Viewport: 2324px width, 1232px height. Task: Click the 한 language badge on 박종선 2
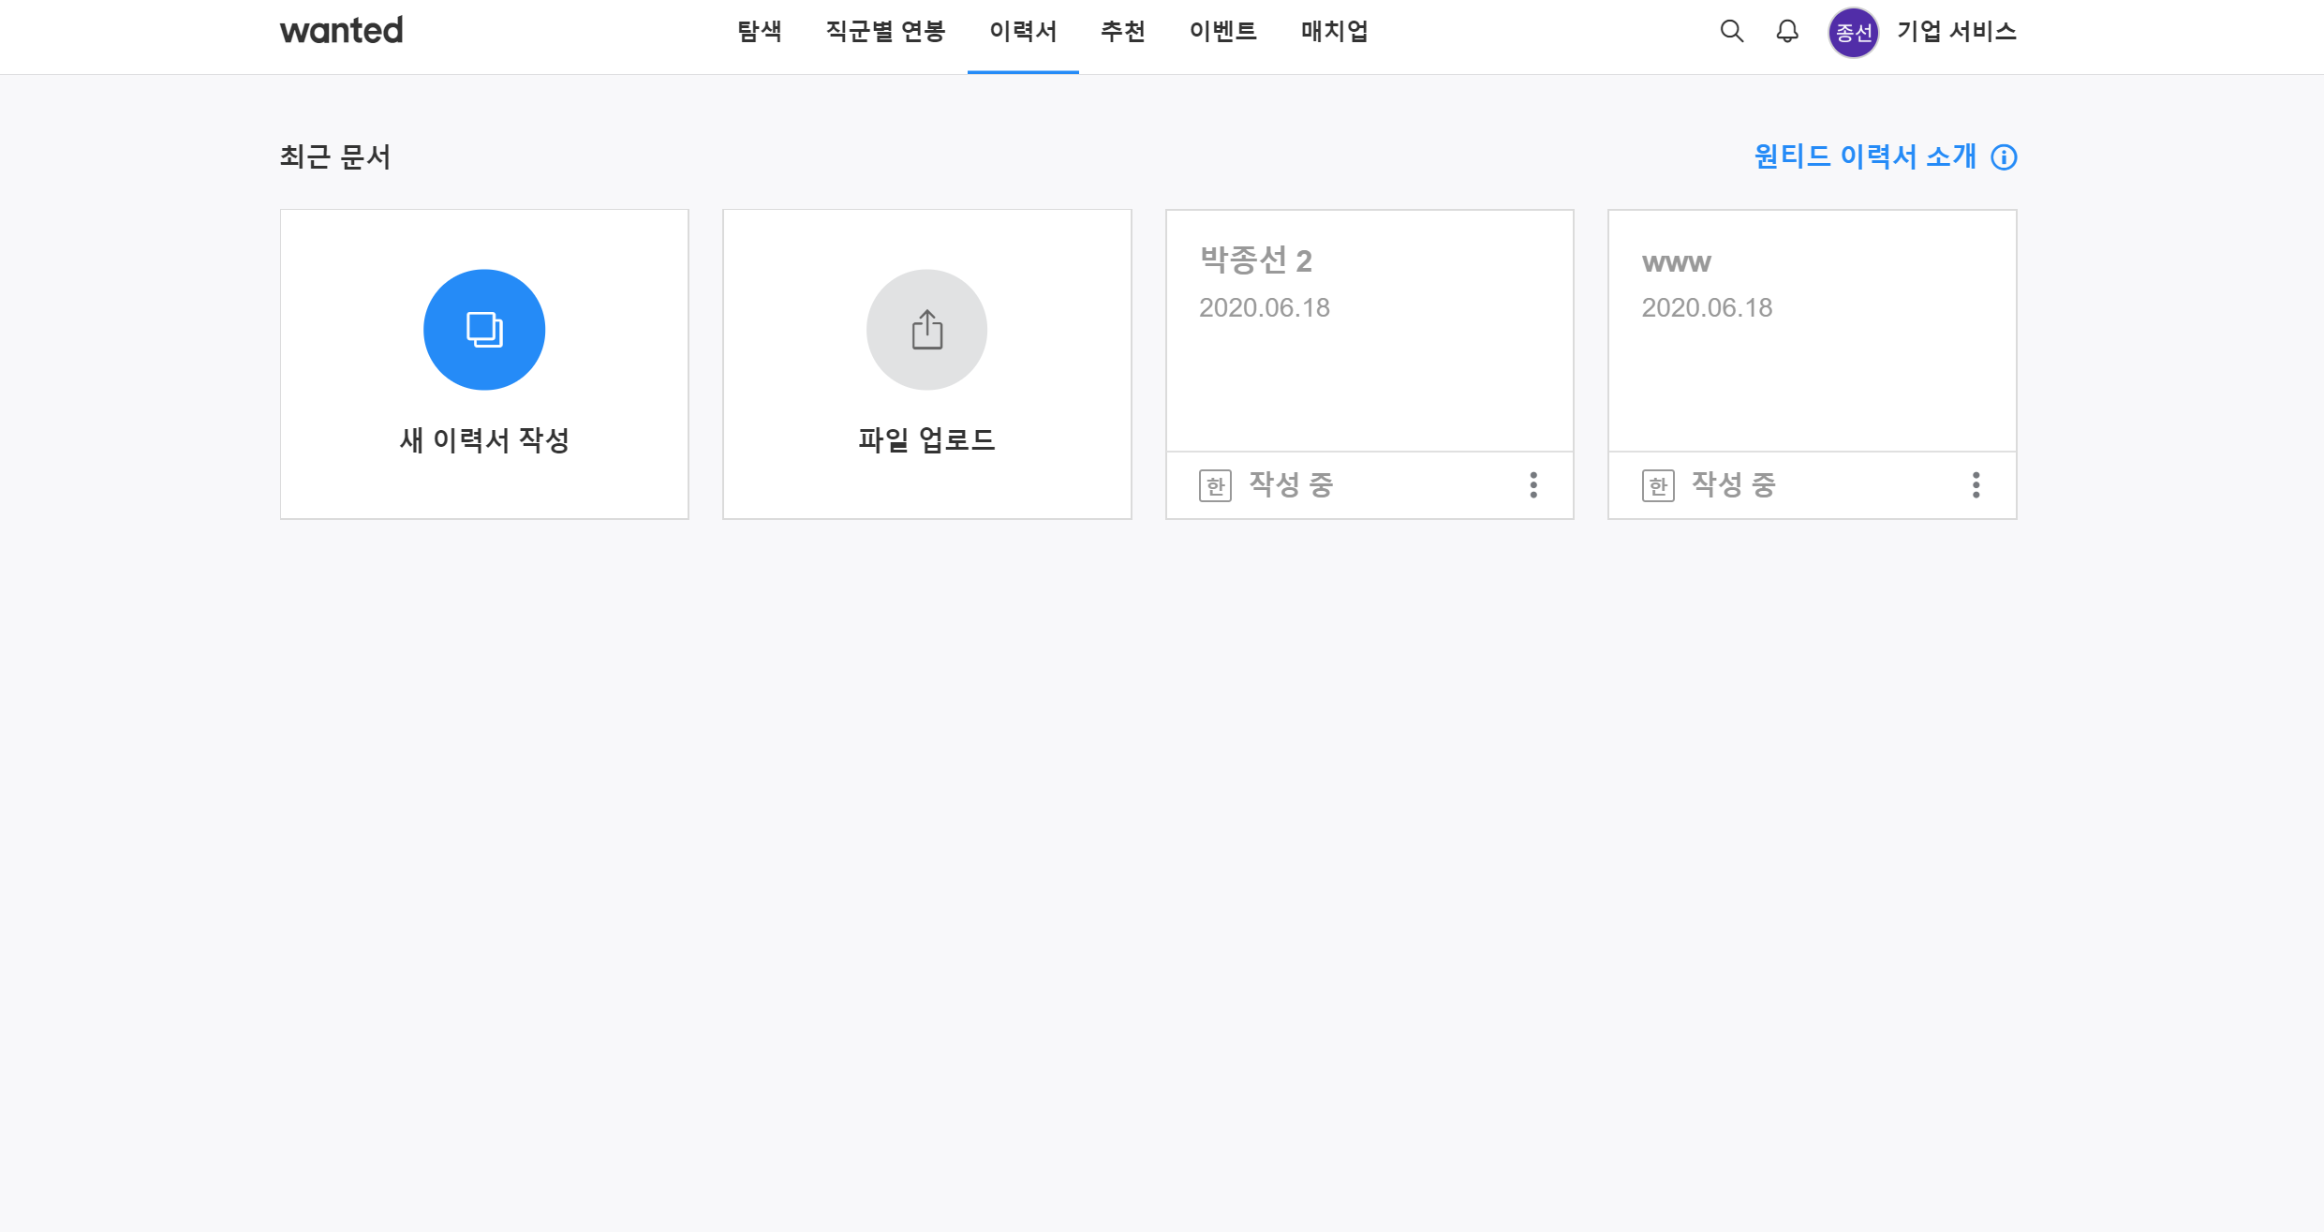coord(1215,485)
